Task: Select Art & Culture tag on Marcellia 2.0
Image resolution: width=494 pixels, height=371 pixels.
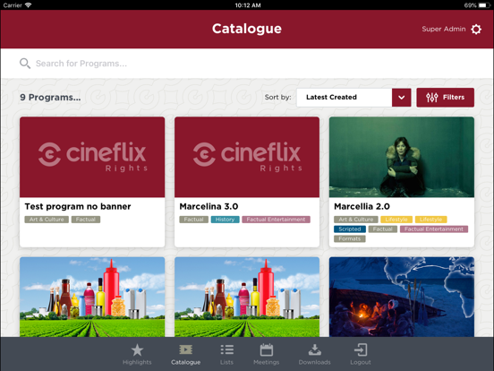Action: coord(356,220)
